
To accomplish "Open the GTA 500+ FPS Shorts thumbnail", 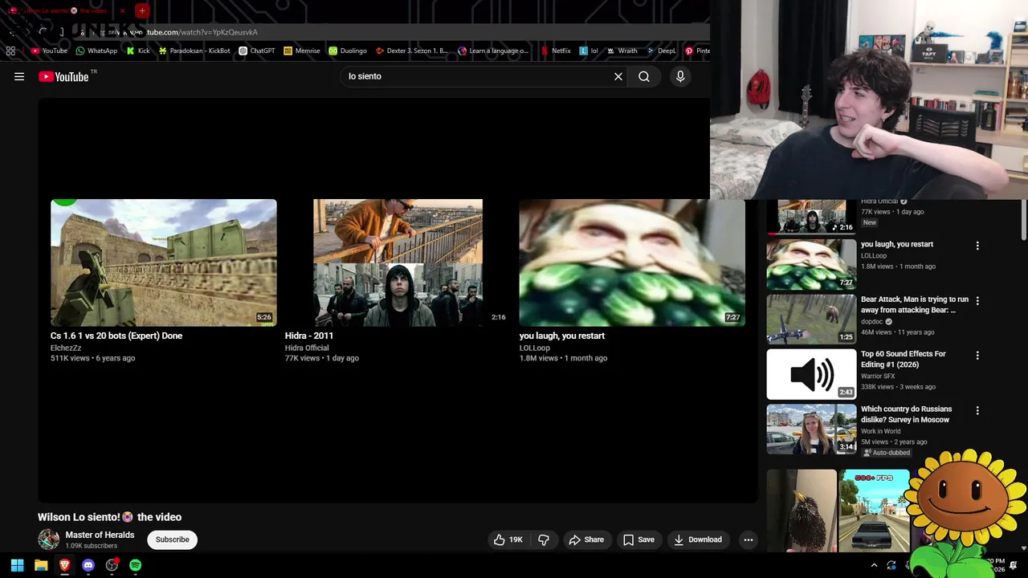I will [x=875, y=511].
